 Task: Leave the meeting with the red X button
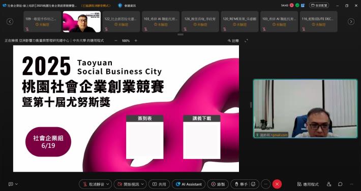coord(277,184)
